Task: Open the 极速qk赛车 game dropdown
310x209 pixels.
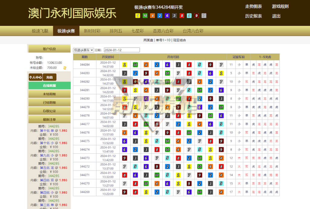Action: [84, 50]
